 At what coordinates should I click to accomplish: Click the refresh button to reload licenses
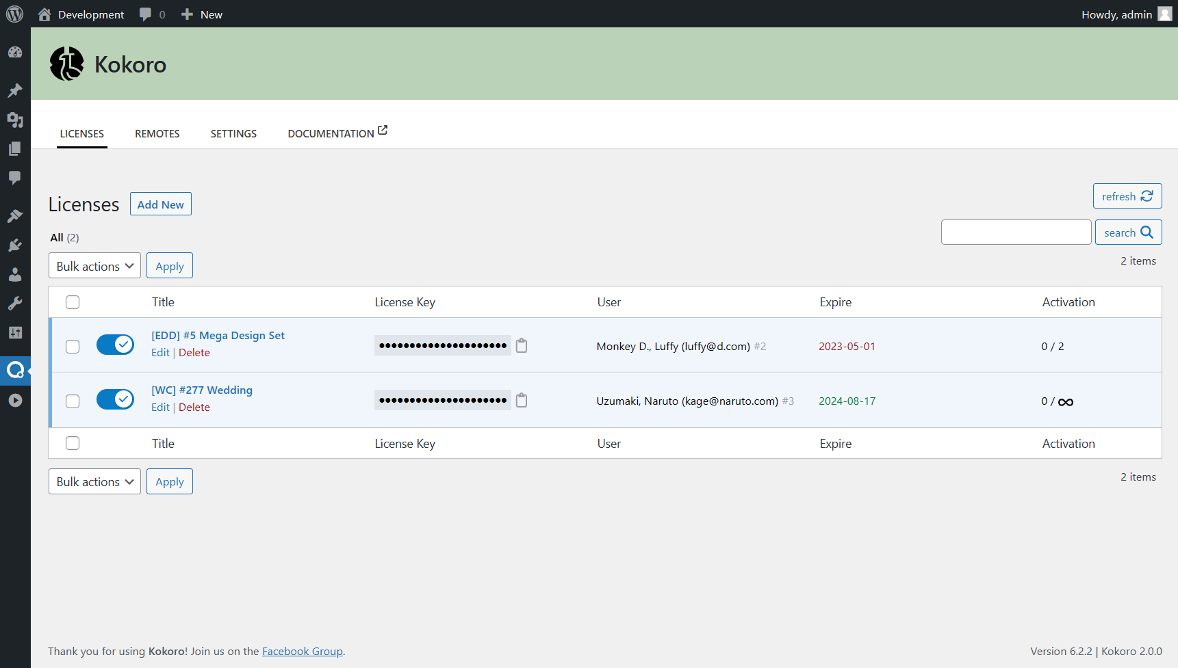point(1127,196)
